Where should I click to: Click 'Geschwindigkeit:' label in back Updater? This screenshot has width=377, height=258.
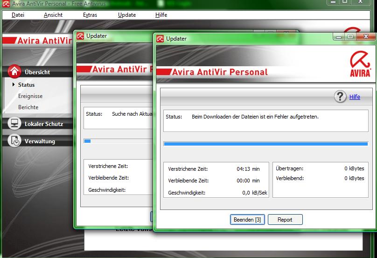point(107,190)
